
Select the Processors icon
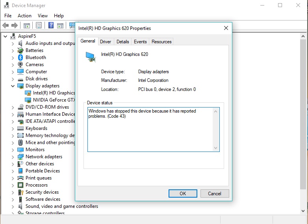click(20, 185)
